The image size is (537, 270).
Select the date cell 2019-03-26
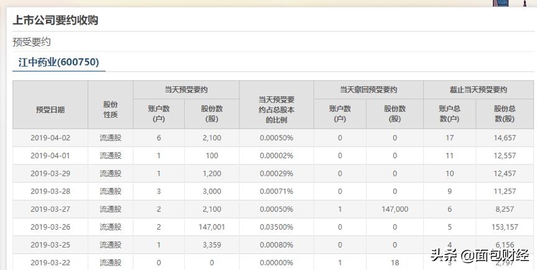50,227
